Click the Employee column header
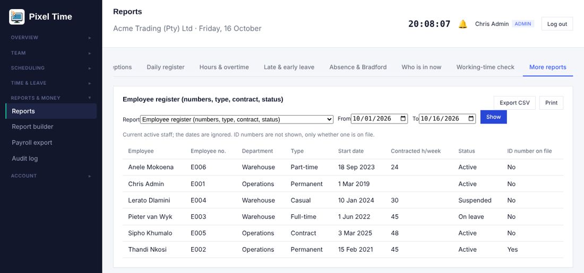584x273 pixels. tap(141, 151)
